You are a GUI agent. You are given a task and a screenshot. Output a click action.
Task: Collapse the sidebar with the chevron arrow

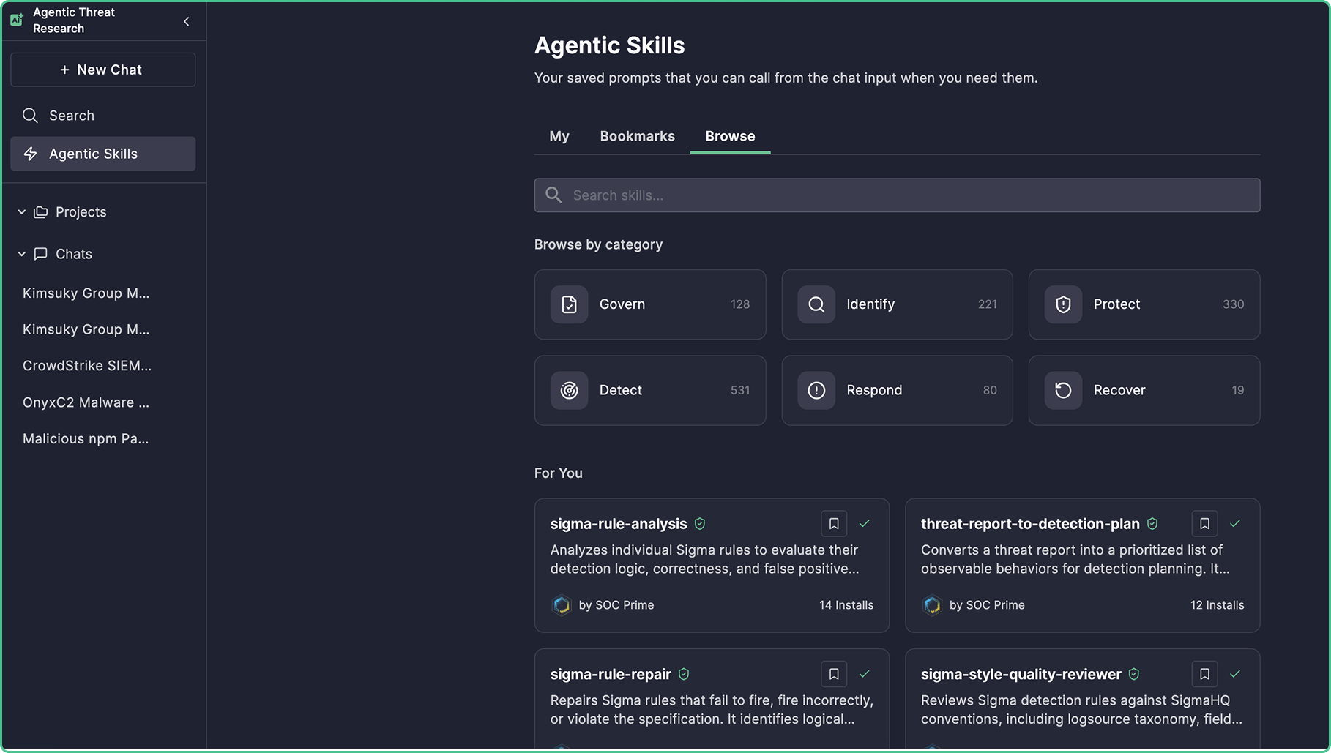186,21
